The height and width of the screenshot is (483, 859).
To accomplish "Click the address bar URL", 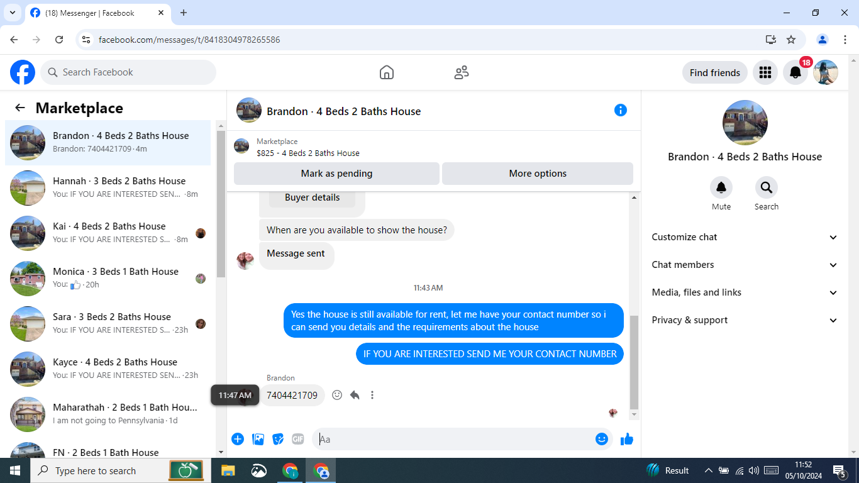I will [x=189, y=40].
